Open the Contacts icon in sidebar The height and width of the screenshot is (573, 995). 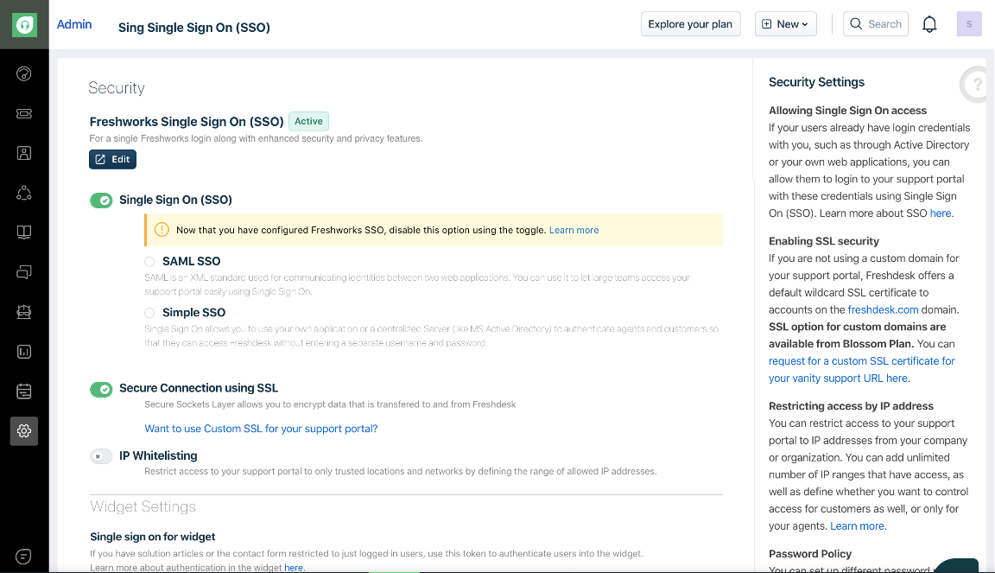coord(24,153)
